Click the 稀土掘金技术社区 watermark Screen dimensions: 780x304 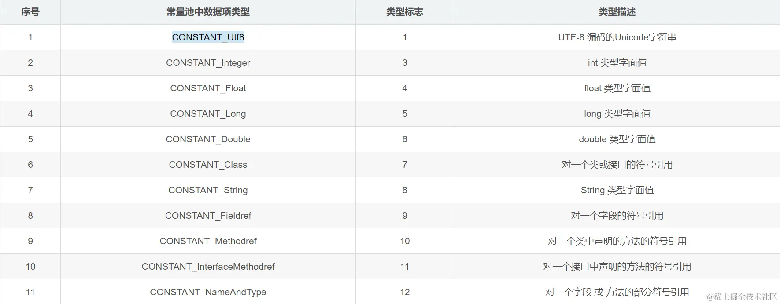click(742, 297)
